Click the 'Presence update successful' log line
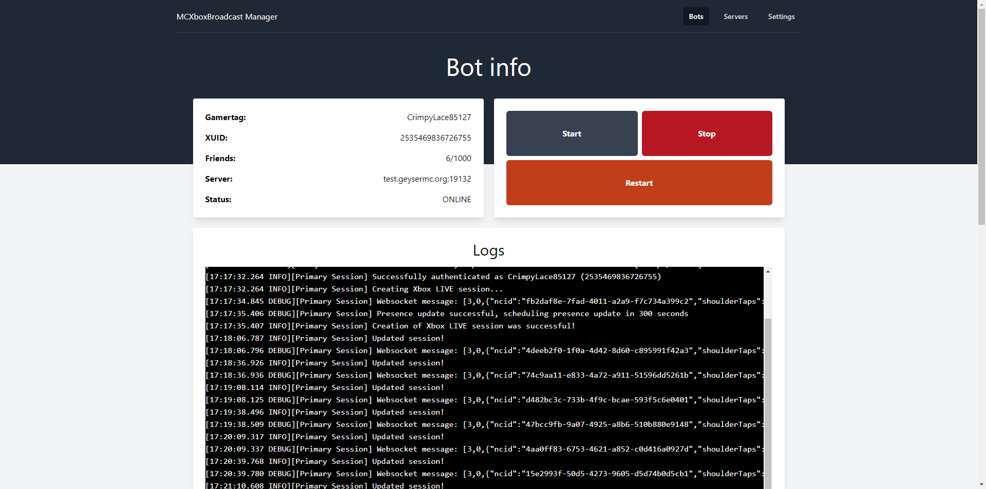Viewport: 986px width, 489px height. point(447,314)
